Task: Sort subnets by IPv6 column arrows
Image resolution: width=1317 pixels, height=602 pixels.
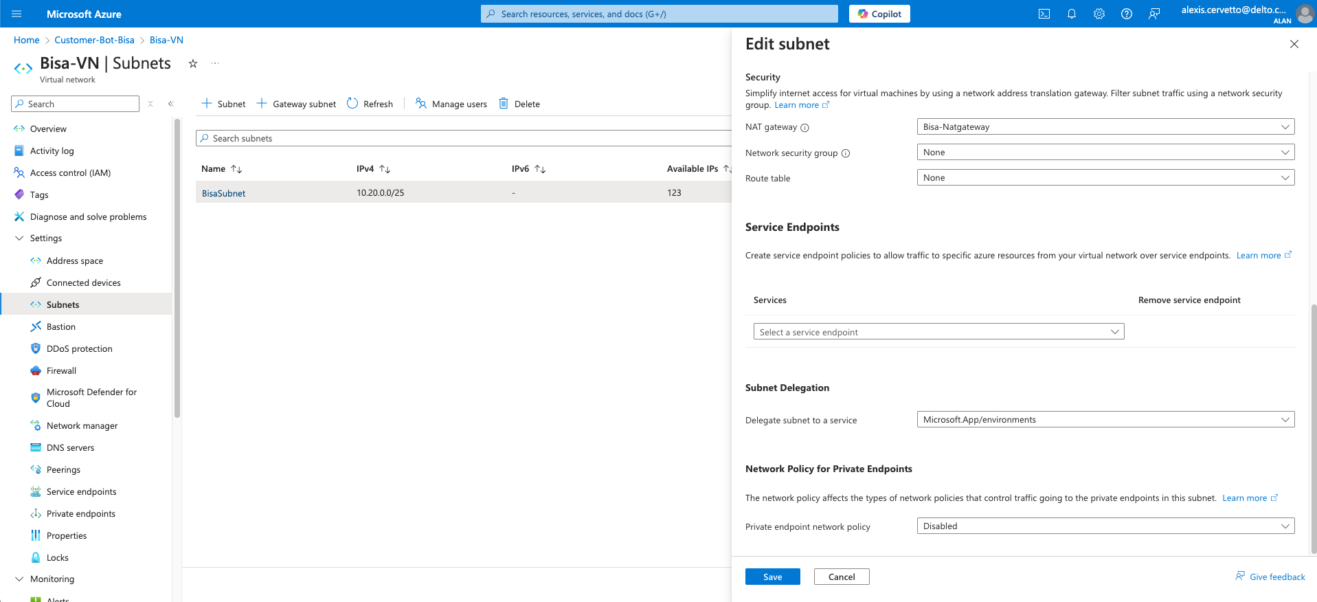Action: (540, 169)
